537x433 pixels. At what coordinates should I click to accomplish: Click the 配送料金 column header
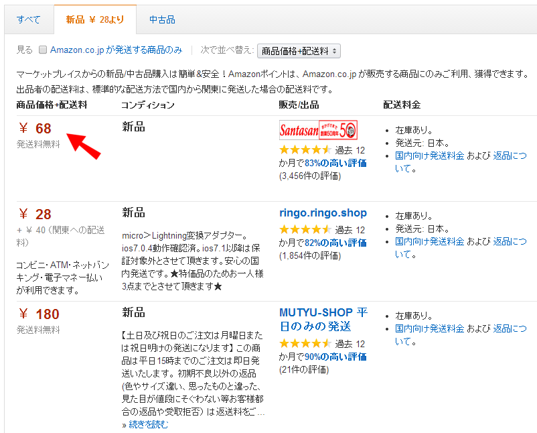pos(402,105)
